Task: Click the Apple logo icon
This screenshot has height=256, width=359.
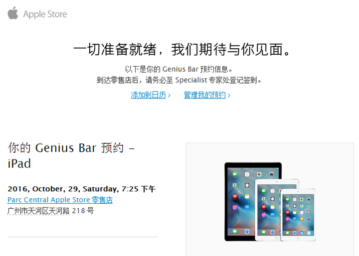Action: [13, 13]
